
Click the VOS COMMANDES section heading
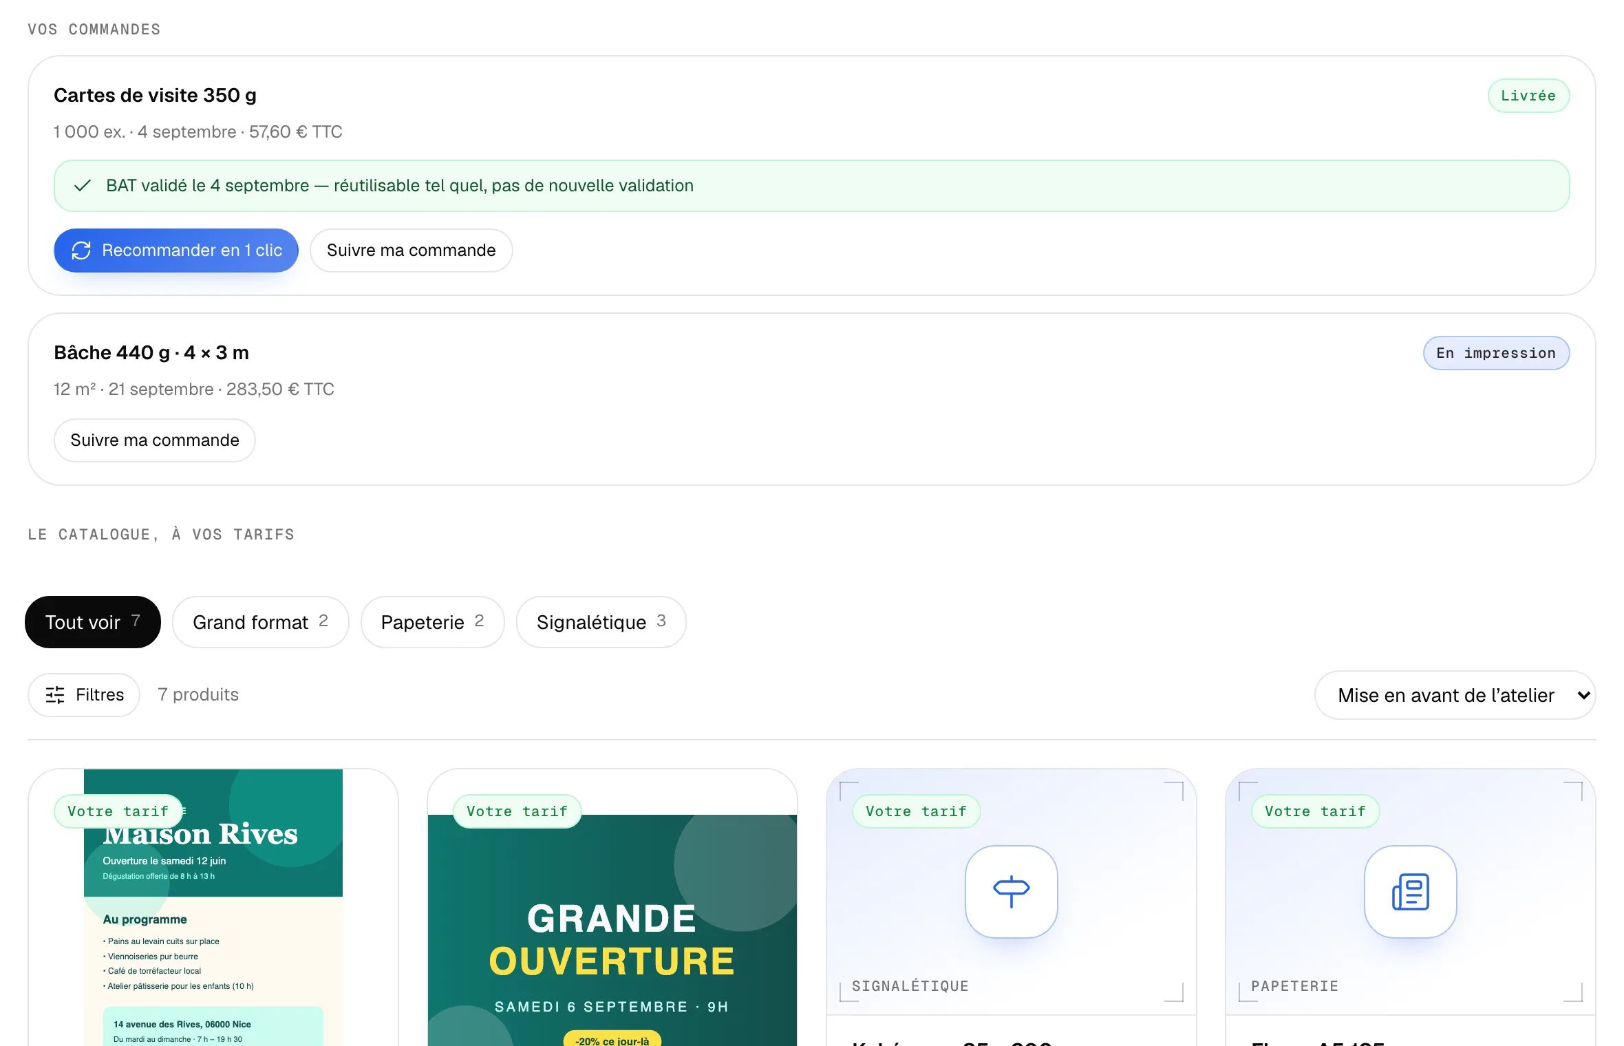(94, 30)
